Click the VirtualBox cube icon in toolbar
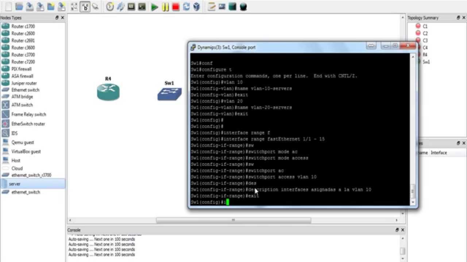The image size is (467, 262). pyautogui.click(x=197, y=7)
